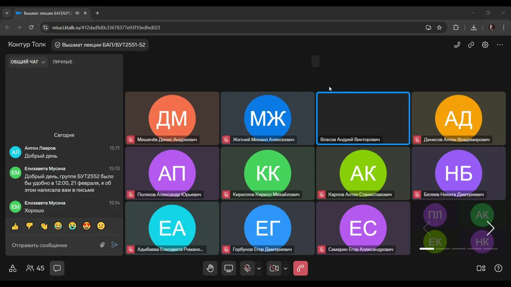The height and width of the screenshot is (287, 511).
Task: Send the heart eyes reaction
Action: (x=87, y=226)
